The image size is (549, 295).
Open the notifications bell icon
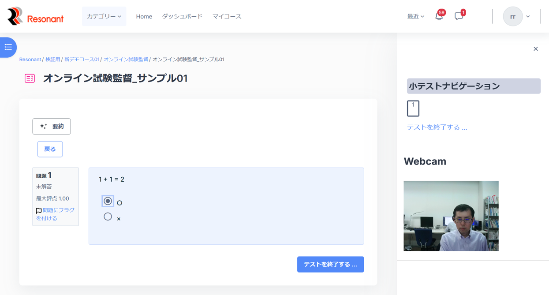point(439,17)
